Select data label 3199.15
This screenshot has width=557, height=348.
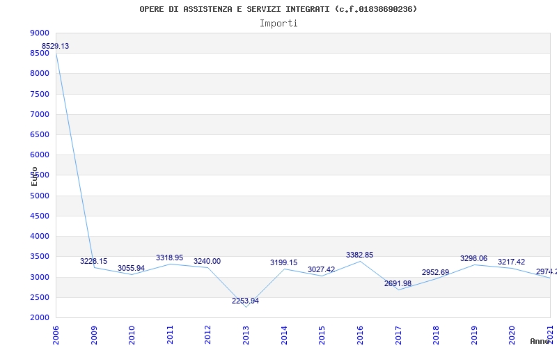[x=284, y=263]
